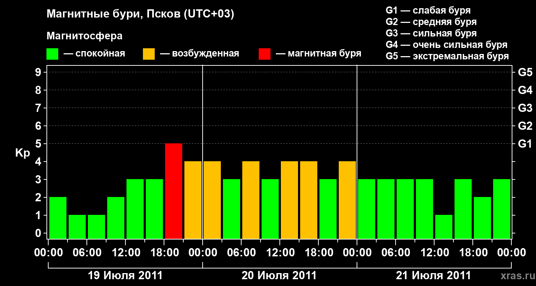536x286 pixels.
Task: Click the 'G3' storm-scale axis label
Action: (x=525, y=108)
